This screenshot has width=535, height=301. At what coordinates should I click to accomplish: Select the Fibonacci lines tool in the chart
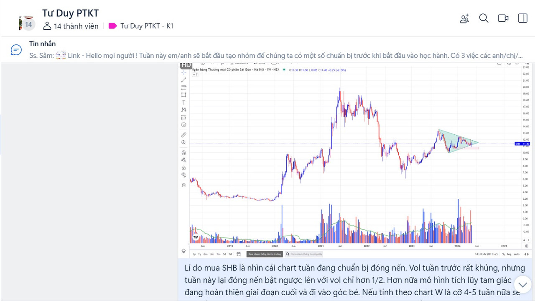coord(183,87)
